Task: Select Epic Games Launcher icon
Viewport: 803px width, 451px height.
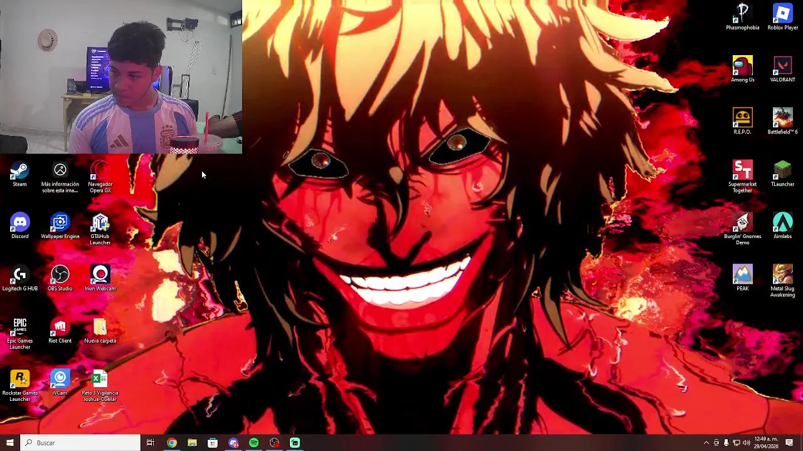Action: [x=19, y=334]
